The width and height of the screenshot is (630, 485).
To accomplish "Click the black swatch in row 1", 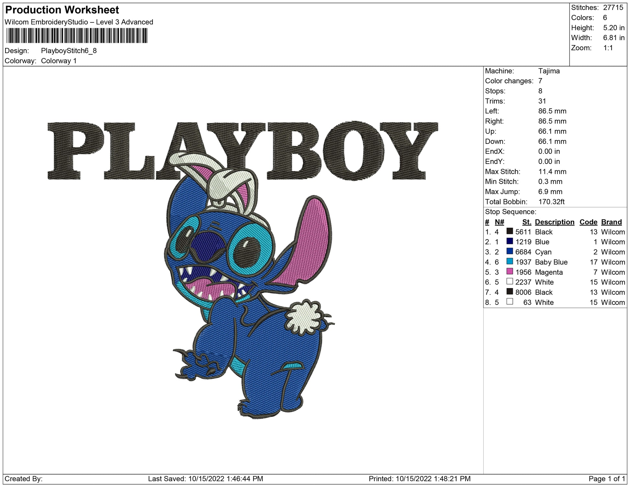I will tap(510, 231).
